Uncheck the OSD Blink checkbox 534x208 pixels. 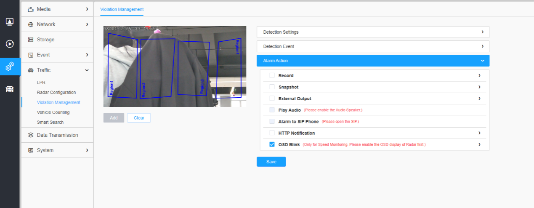(x=272, y=144)
